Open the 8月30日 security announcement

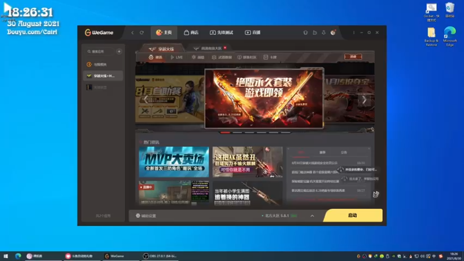point(314,163)
